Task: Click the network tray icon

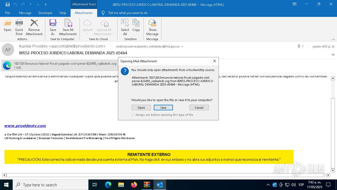Action: (287, 185)
